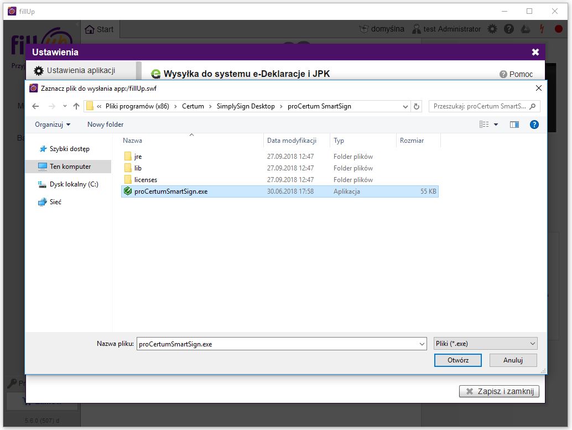Open help question mark in fillUp toolbar
The image size is (572, 430).
[509, 29]
